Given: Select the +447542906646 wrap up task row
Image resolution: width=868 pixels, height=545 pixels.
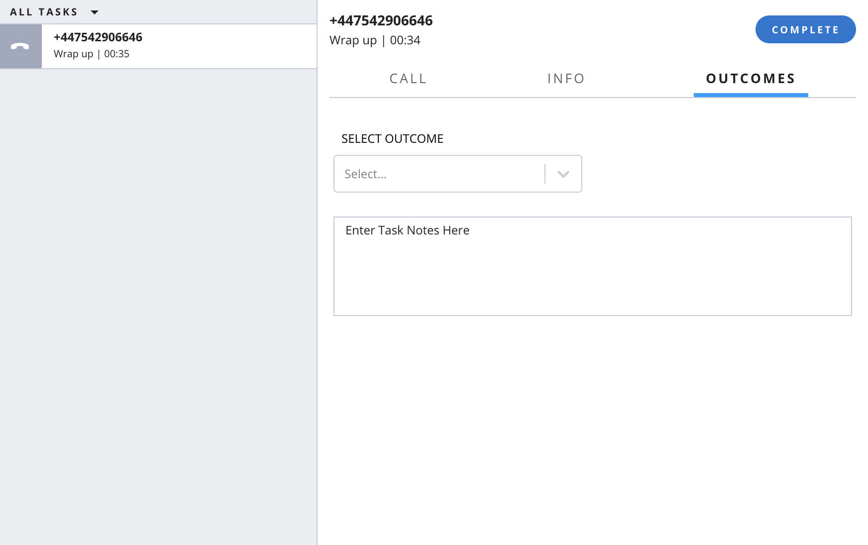Looking at the screenshot, I should (158, 46).
